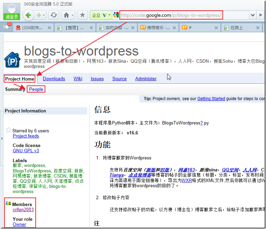The height and width of the screenshot is (229, 266).
Task: Open the 新版 link in feature list
Action: coord(151,170)
